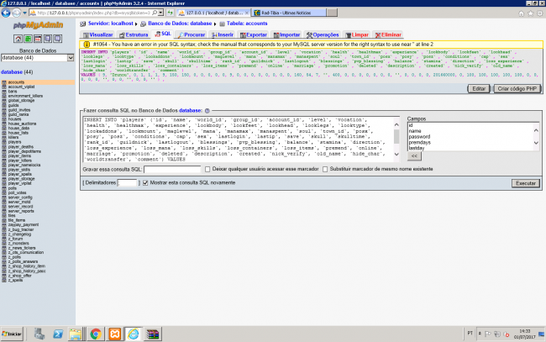Open File Explorer from the taskbar
The image size is (546, 342).
tap(76, 334)
